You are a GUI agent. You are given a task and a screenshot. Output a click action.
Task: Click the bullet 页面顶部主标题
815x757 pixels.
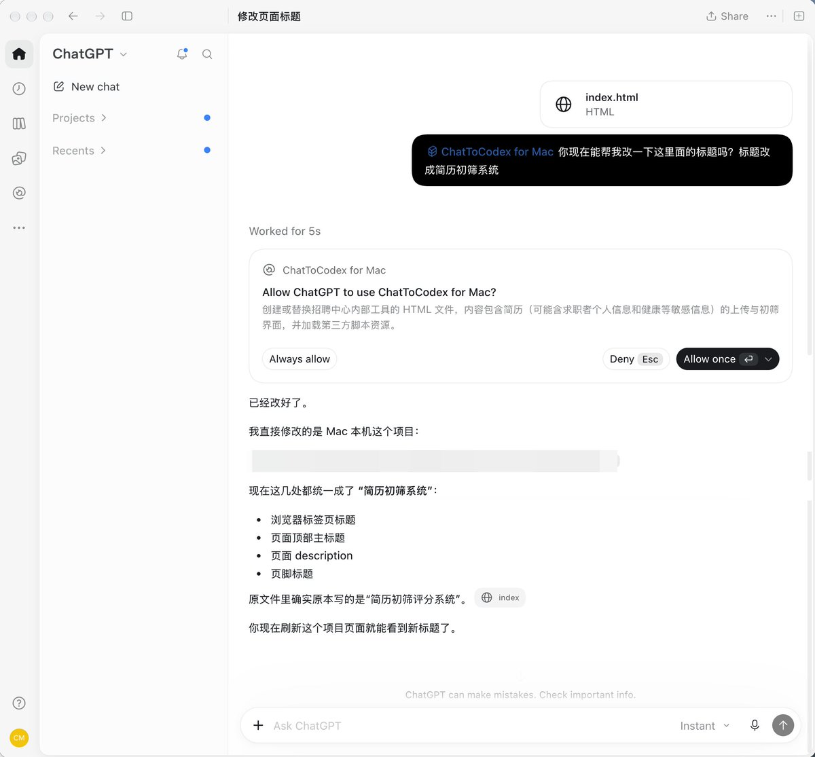pyautogui.click(x=308, y=538)
